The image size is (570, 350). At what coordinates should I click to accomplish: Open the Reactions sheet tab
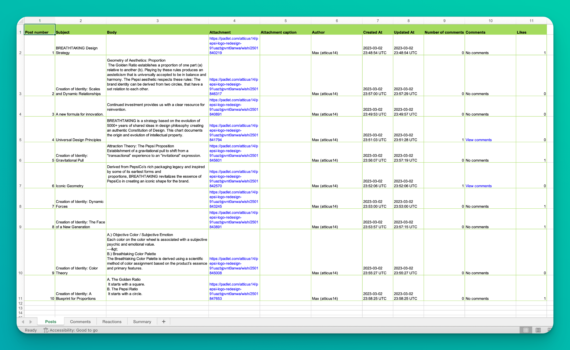tap(112, 321)
